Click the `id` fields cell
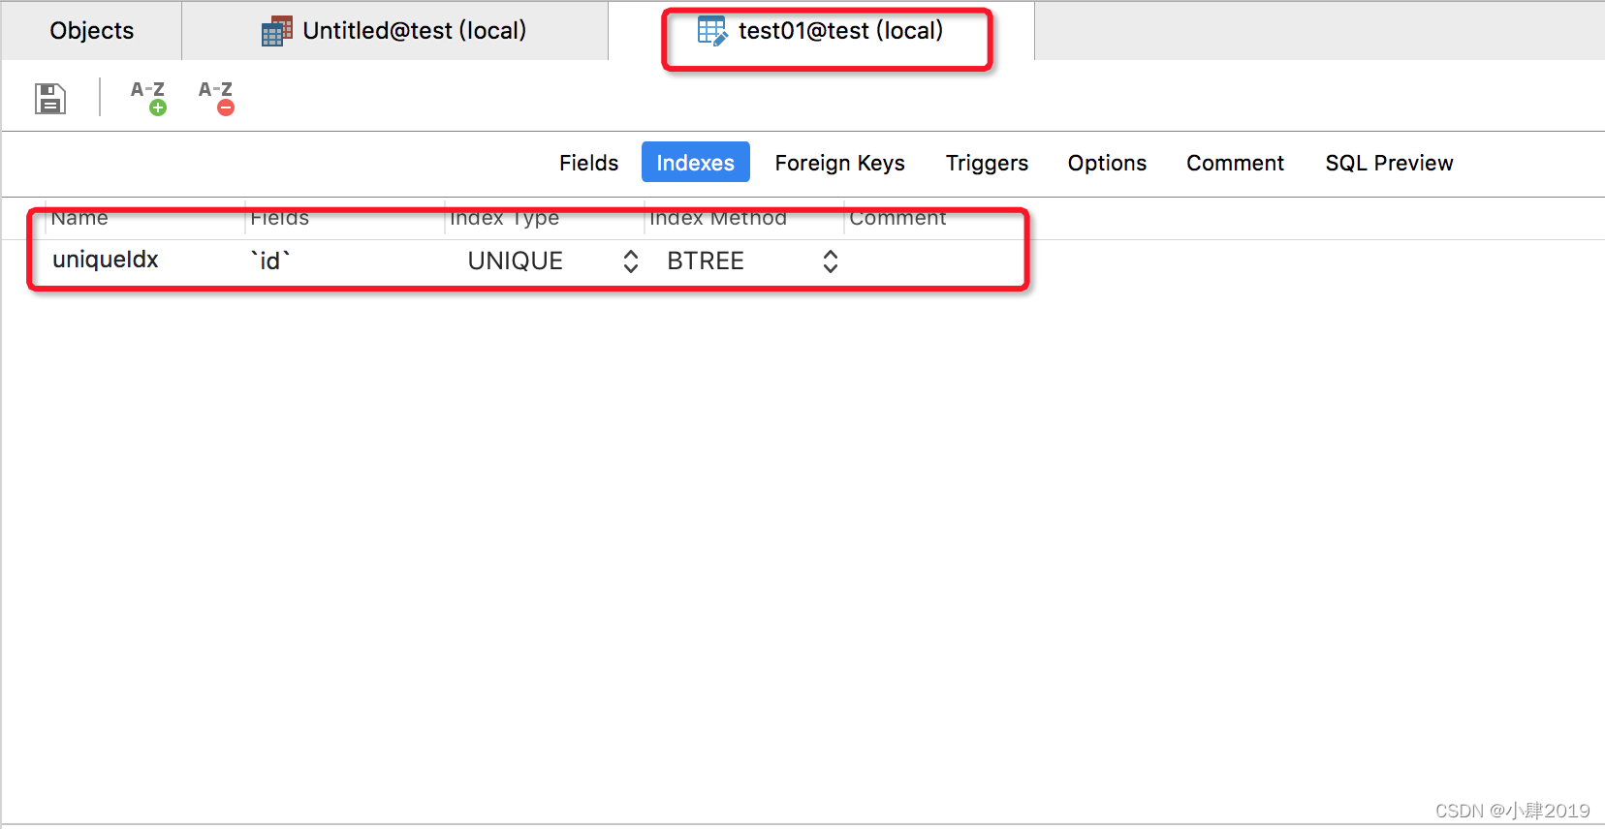Image resolution: width=1605 pixels, height=829 pixels. point(345,261)
